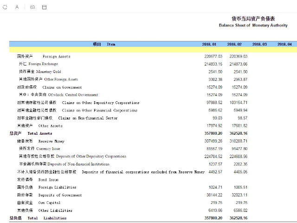Click the value 6586.02 for Other Liabilities
Screen dimensions: 297x223
(x=240, y=210)
